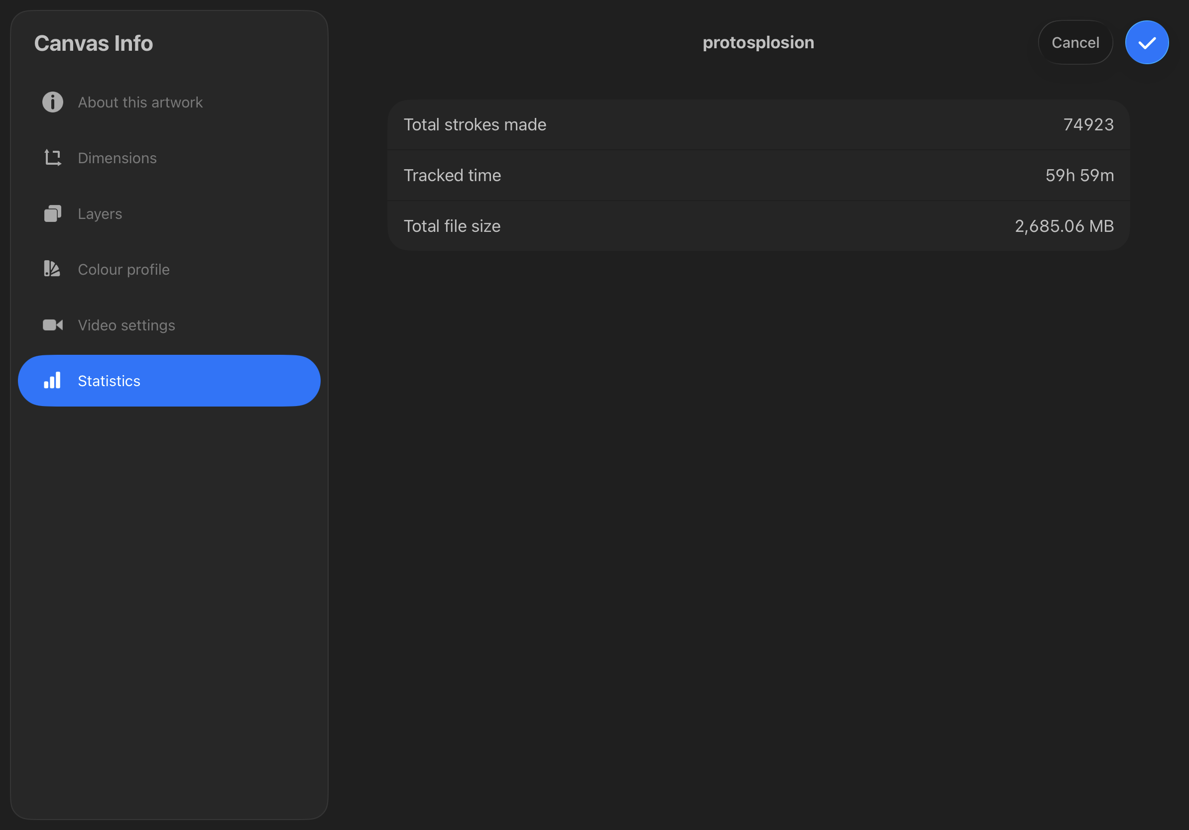Click the protosplosion artwork title

[x=758, y=42]
